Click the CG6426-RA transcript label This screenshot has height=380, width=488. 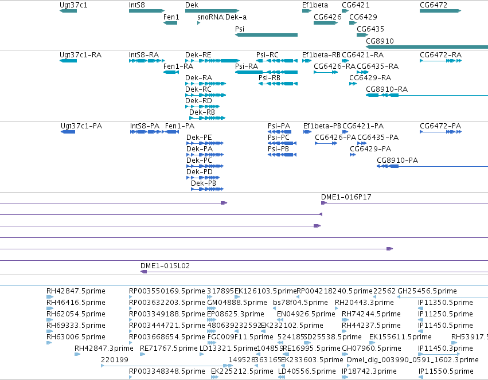point(334,66)
